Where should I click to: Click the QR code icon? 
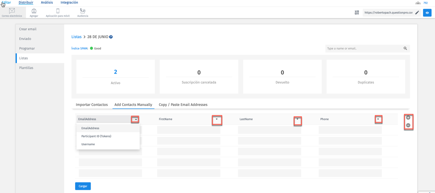coord(357,13)
